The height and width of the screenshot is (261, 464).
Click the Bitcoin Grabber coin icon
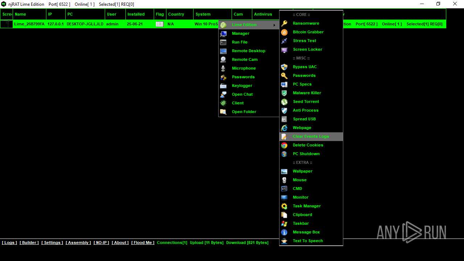point(285,32)
